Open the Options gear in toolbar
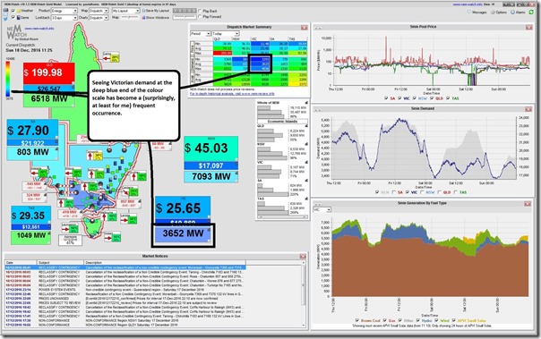The height and width of the screenshot is (339, 541). click(493, 13)
